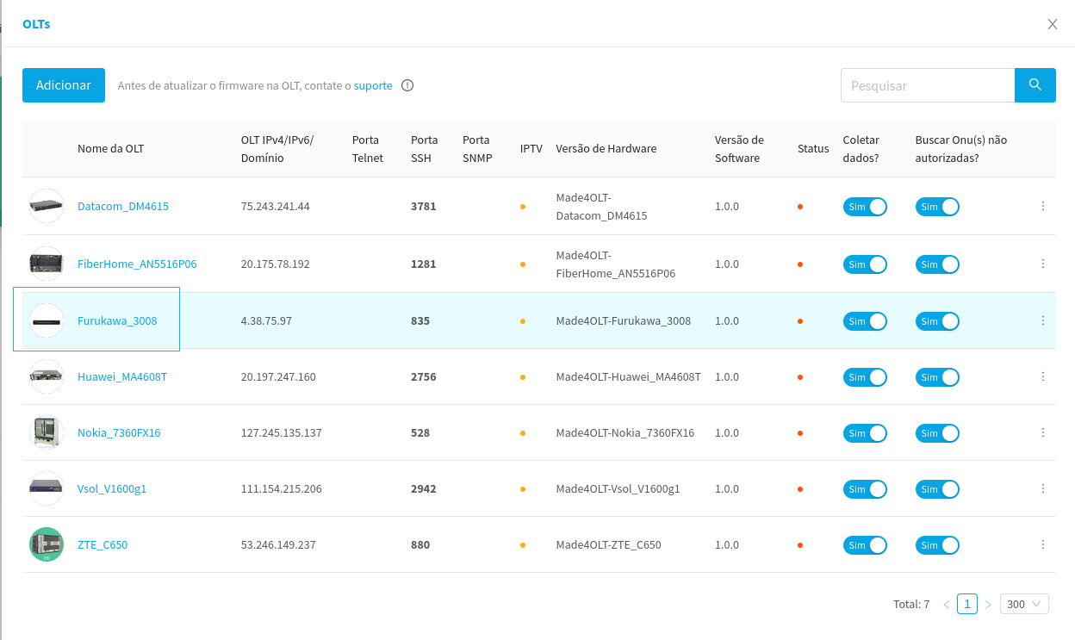Screen dimensions: 1075x640
Task: Open the three-dot options for Furukawa_3008
Action: [x=1042, y=320]
